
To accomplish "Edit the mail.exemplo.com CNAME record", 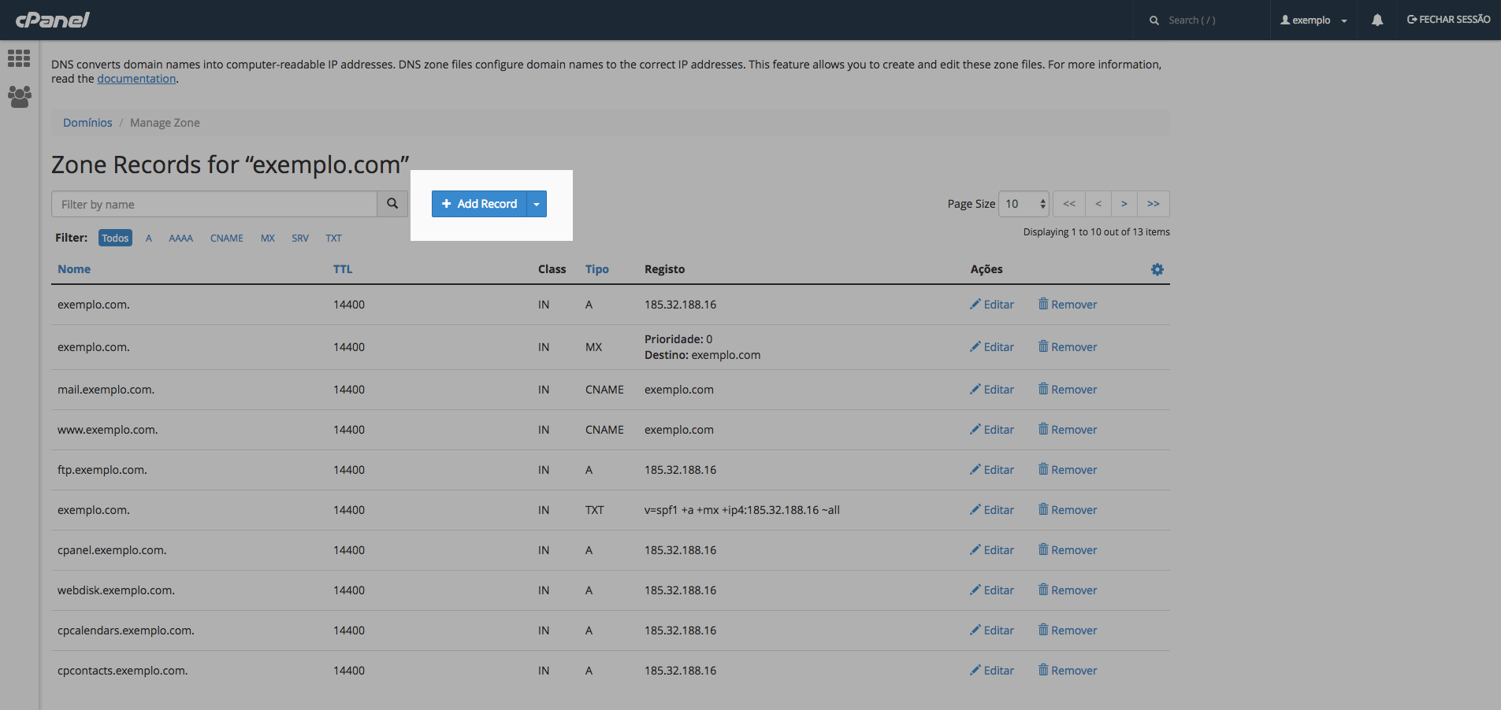I will click(992, 390).
